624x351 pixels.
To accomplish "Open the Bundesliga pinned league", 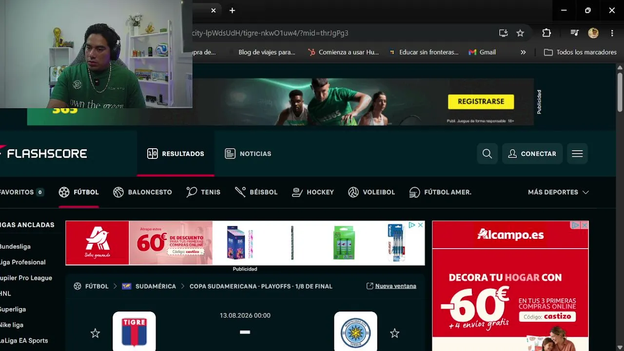I will click(x=15, y=247).
